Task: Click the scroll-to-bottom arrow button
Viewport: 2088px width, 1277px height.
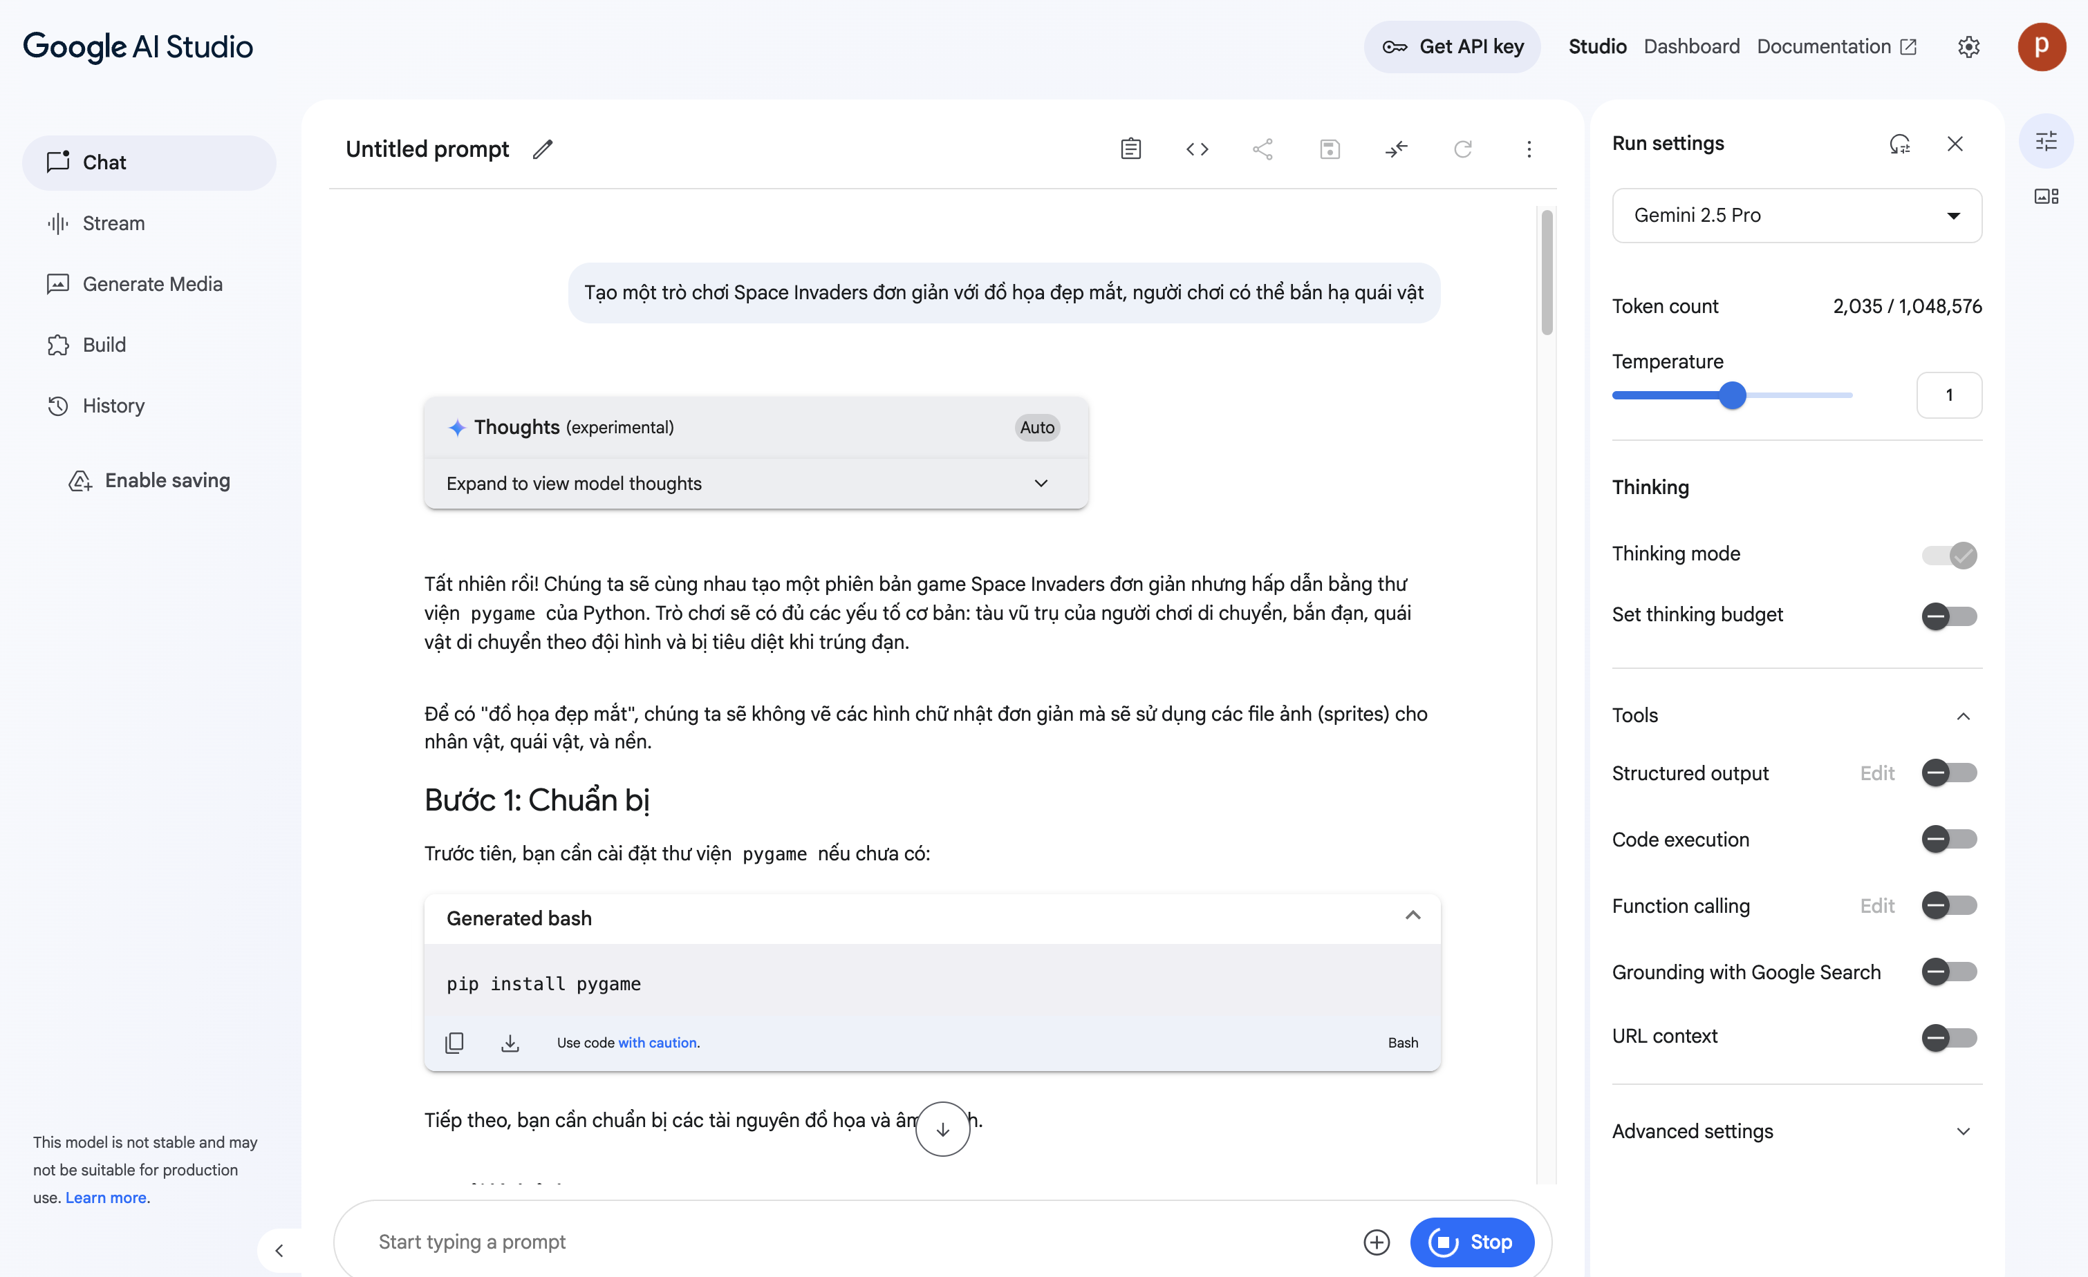Action: click(942, 1129)
